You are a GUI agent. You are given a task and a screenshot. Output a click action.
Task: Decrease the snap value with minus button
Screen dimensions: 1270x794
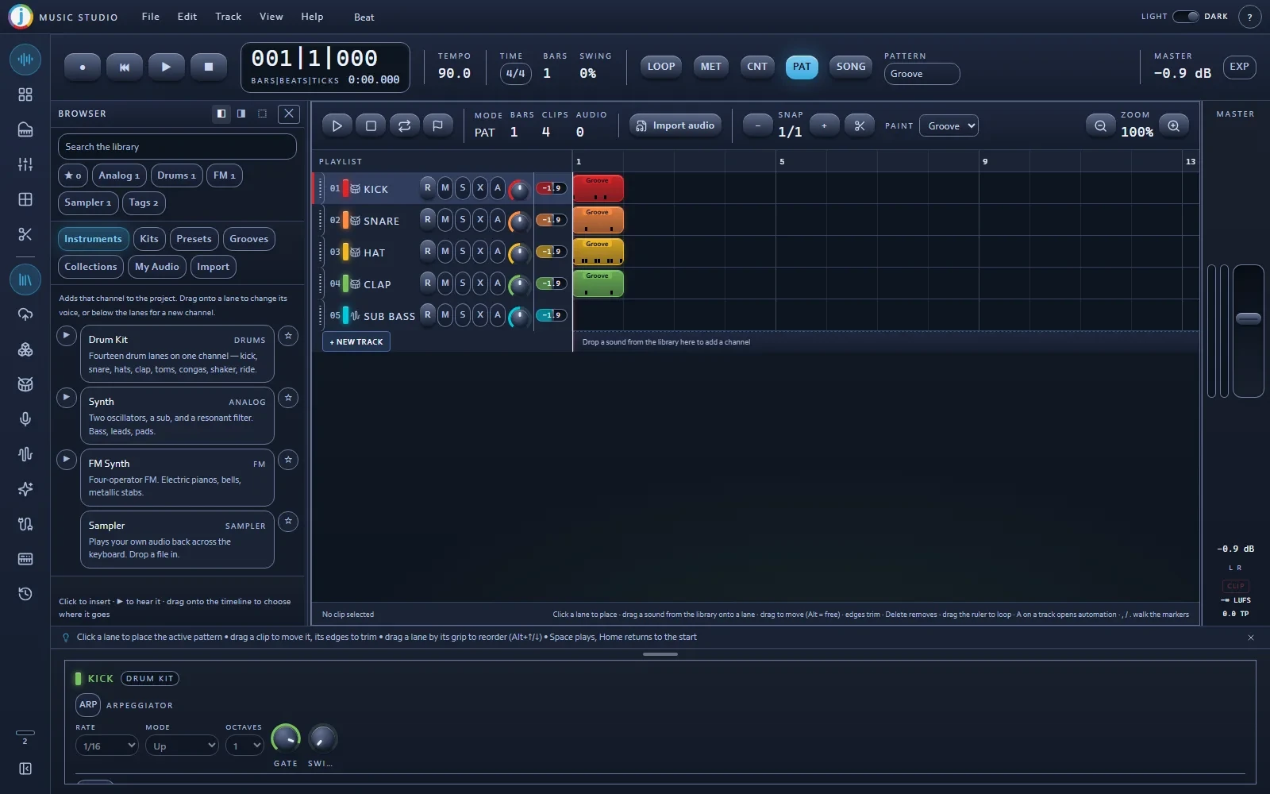(757, 125)
